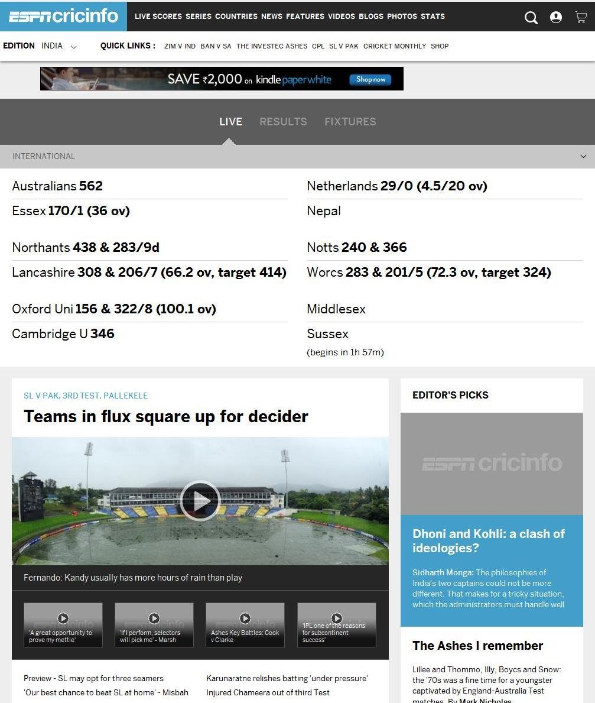The width and height of the screenshot is (595, 703).
Task: Play the main Pallekele stadium video
Action: pyautogui.click(x=200, y=501)
